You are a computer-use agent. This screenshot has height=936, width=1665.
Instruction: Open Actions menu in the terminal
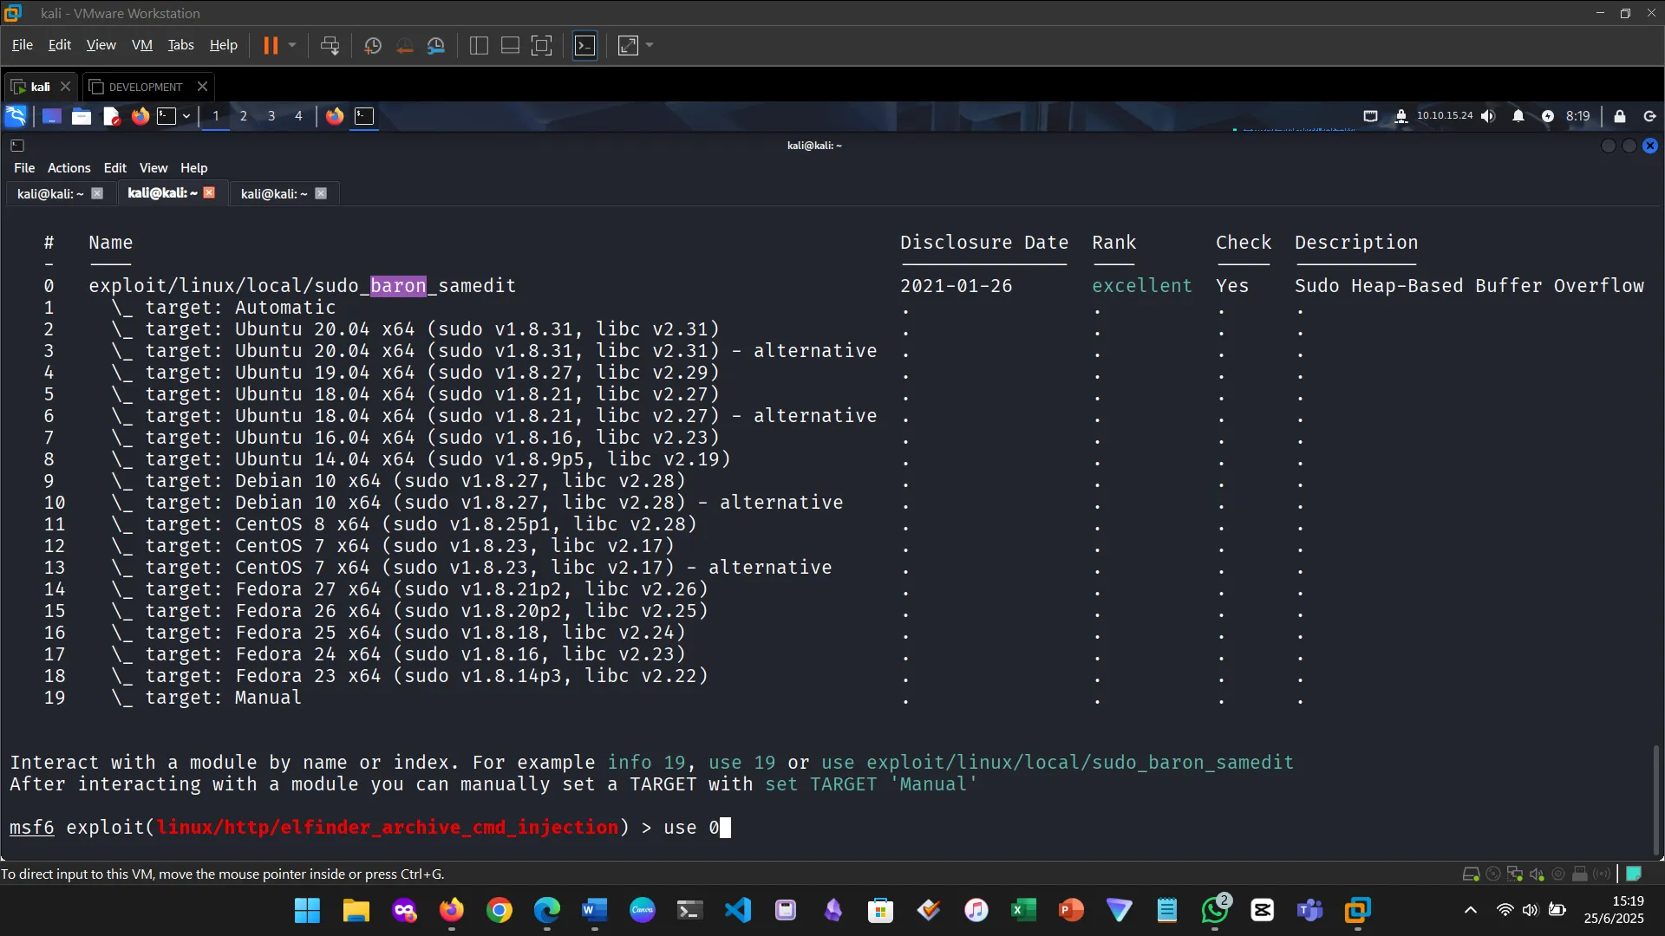pyautogui.click(x=69, y=168)
